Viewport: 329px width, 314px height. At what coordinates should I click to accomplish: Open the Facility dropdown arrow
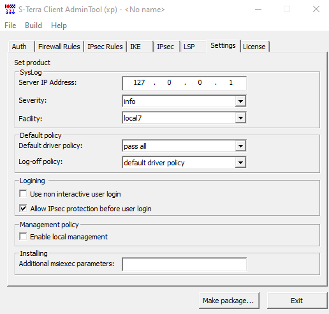point(240,118)
